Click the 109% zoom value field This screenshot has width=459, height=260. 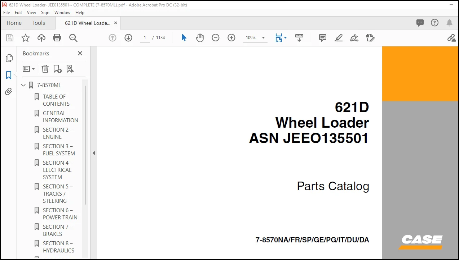click(251, 38)
